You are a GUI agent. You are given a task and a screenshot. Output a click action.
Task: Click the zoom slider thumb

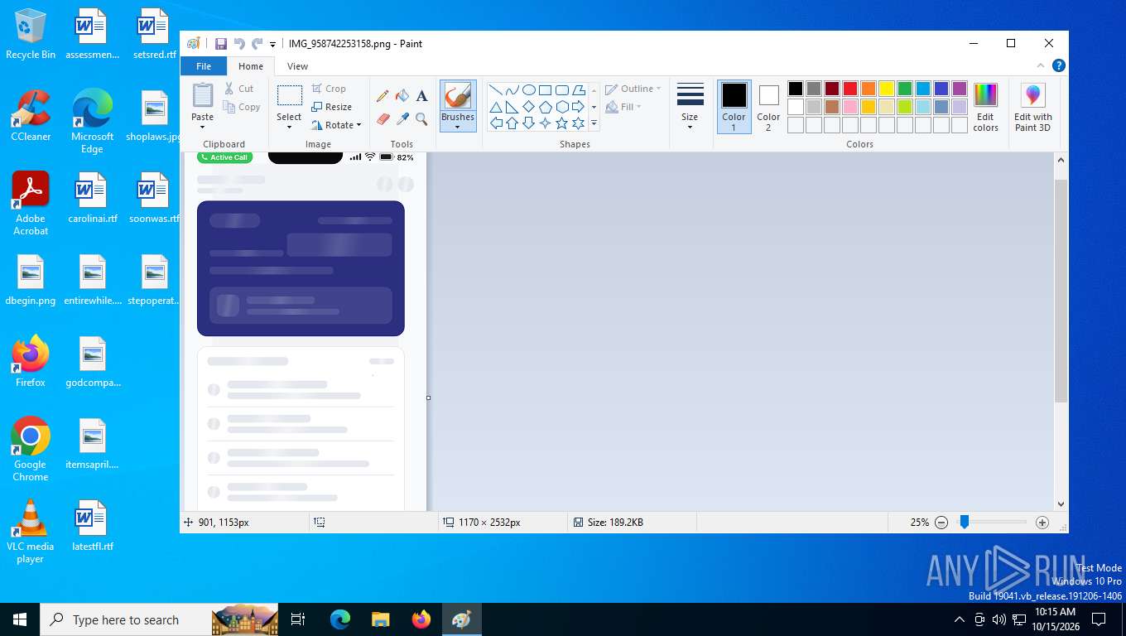965,522
